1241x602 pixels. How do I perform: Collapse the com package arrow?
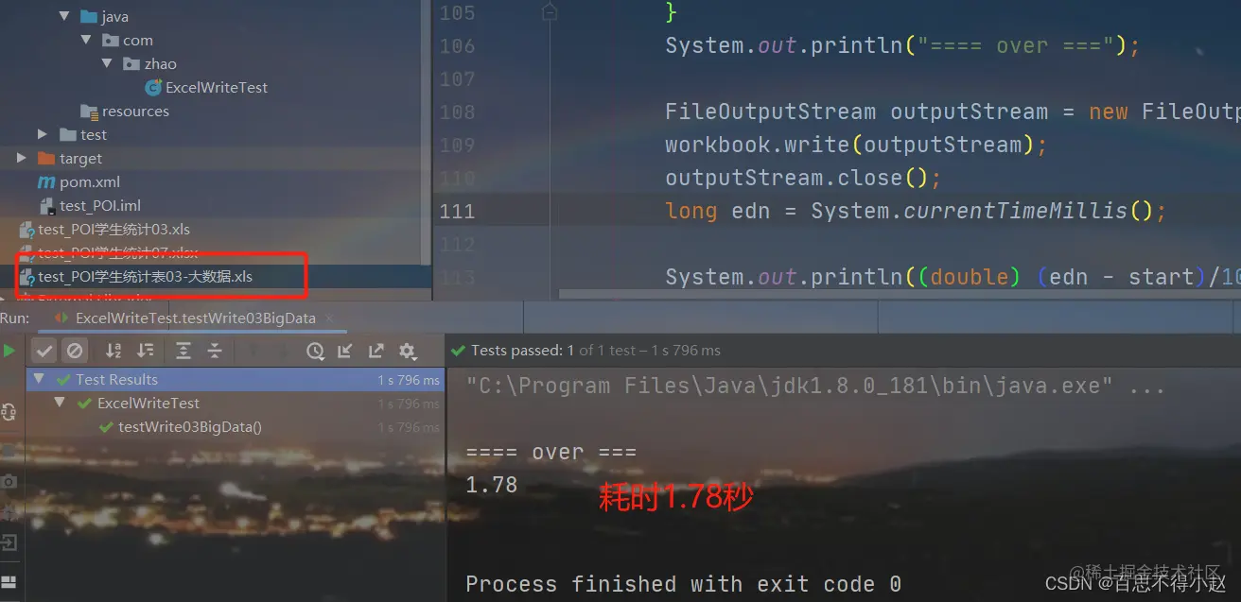86,40
